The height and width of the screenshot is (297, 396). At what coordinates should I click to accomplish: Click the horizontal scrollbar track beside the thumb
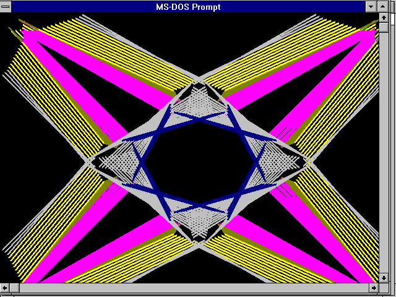click(194, 288)
